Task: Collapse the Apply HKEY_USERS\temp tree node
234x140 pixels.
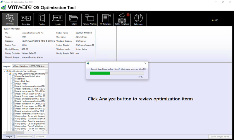Action: [x=7, y=74]
